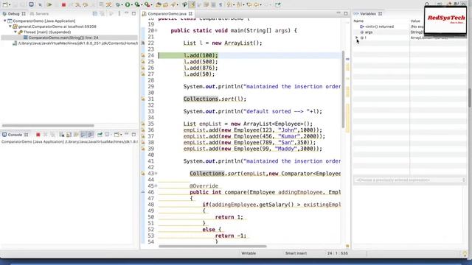Image resolution: width=472 pixels, height=265 pixels.
Task: Collapse the ComparatorDemo Java Application node
Action: 5,21
